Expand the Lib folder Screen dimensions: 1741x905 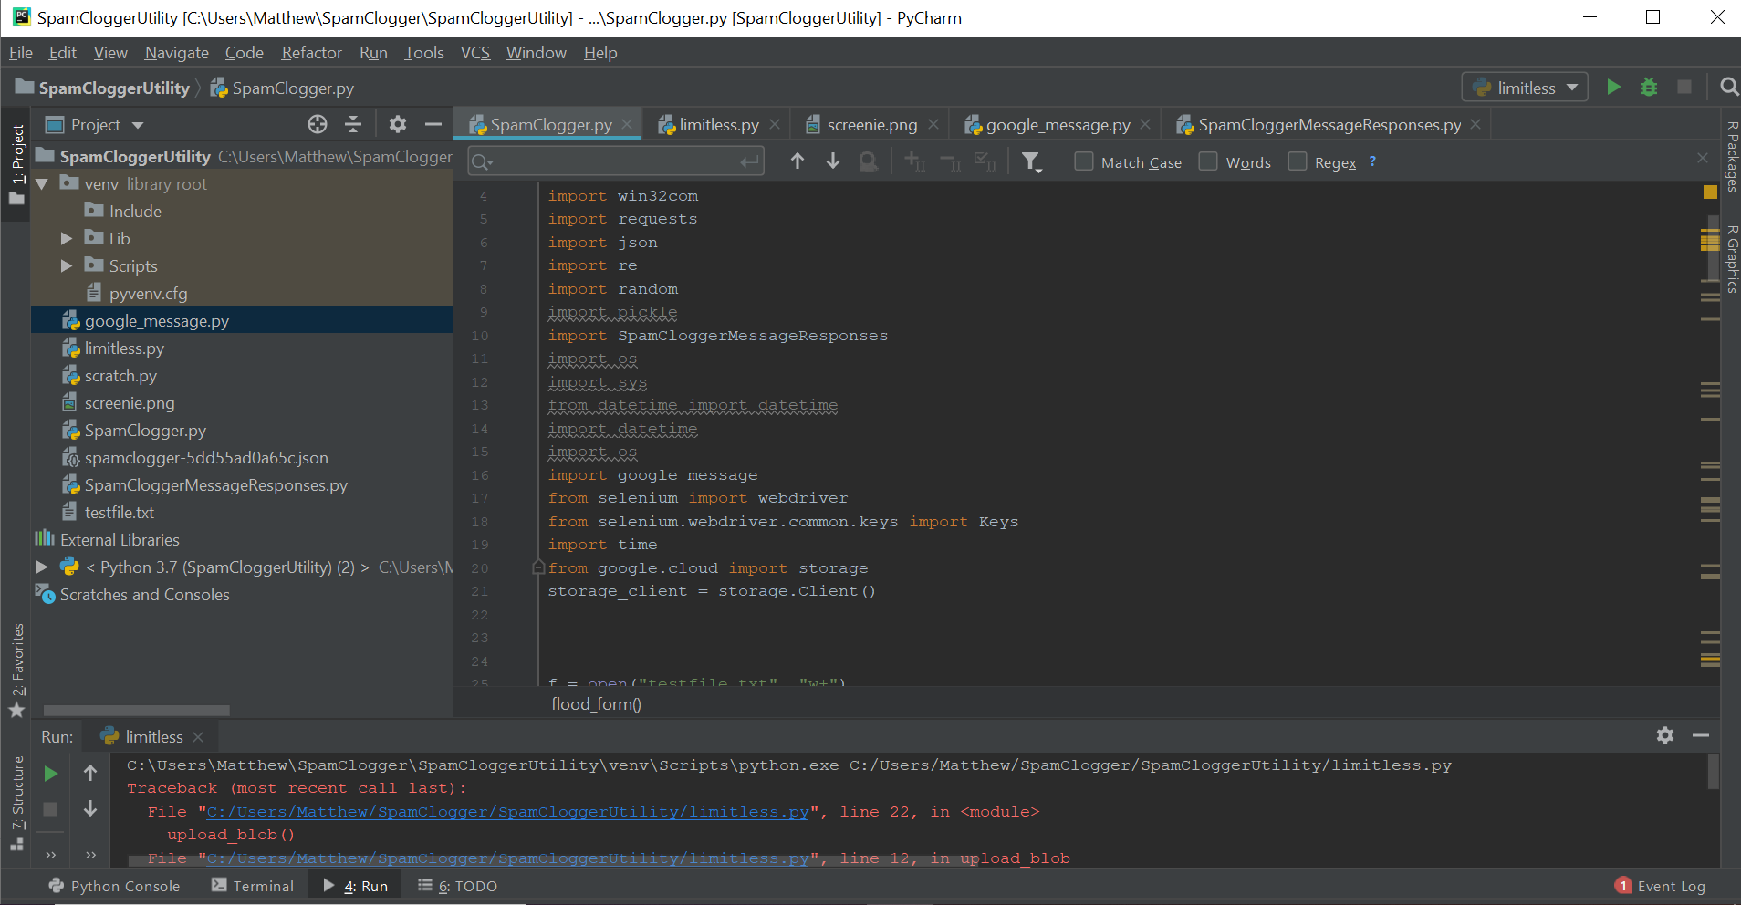coord(67,239)
